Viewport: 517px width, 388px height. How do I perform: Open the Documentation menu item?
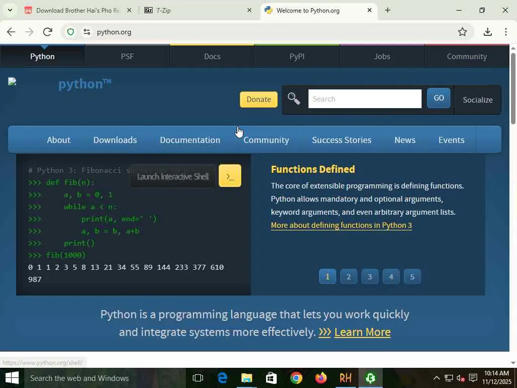pos(190,140)
